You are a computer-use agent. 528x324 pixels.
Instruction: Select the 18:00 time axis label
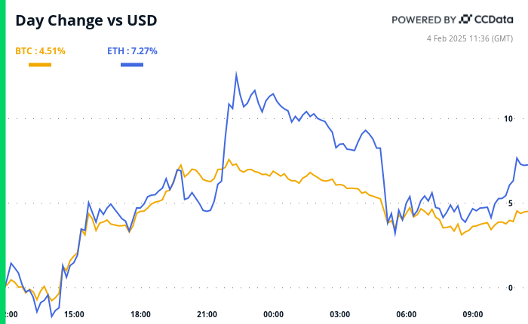point(140,314)
